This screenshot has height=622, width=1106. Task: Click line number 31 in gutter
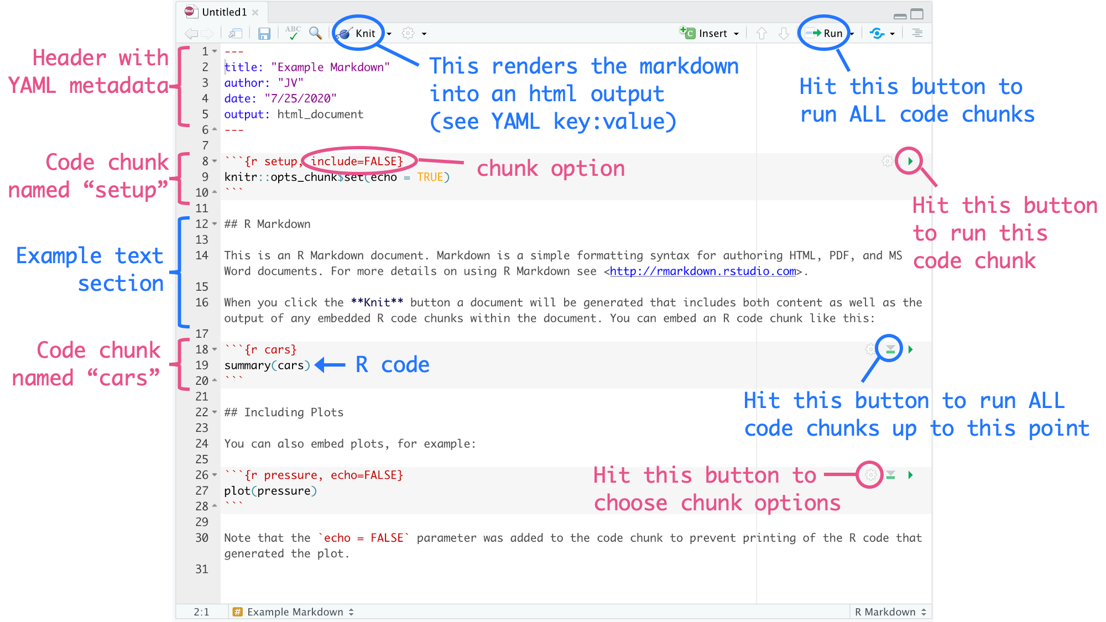point(202,569)
